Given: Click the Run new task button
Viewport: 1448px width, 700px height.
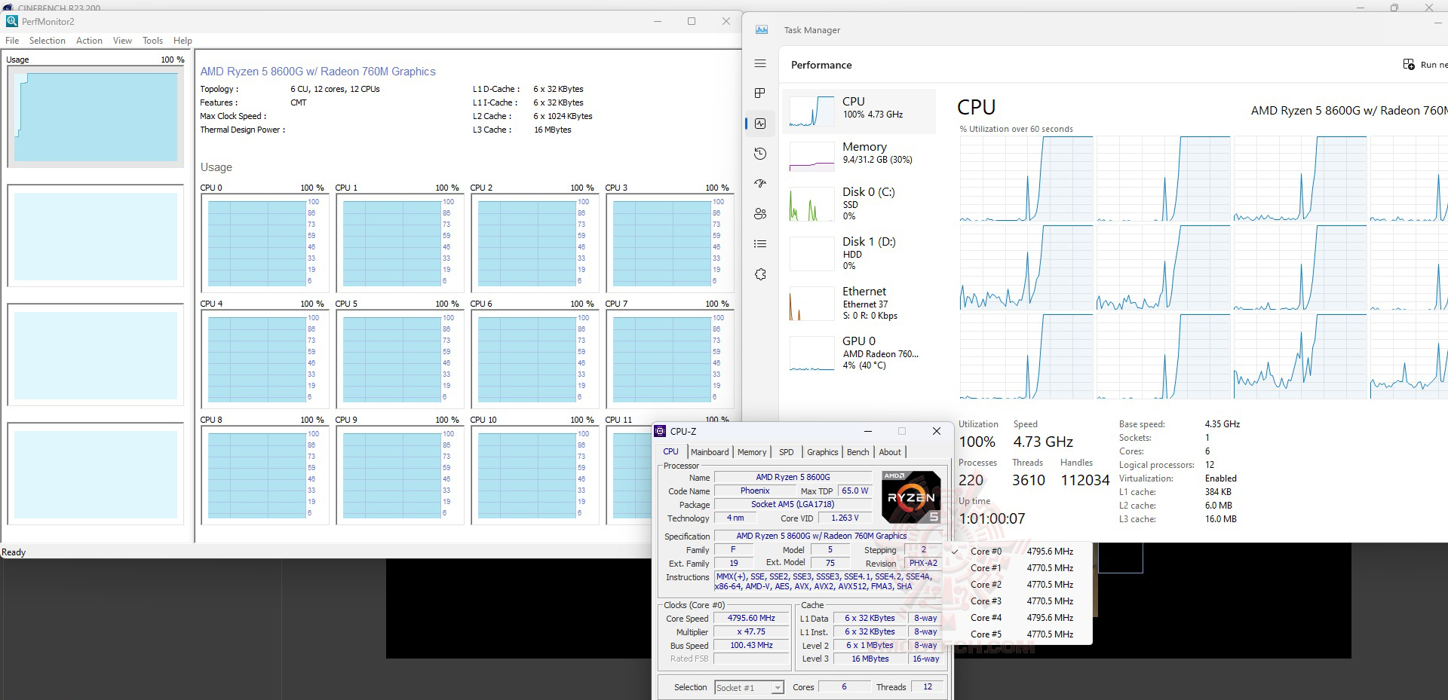Looking at the screenshot, I should pyautogui.click(x=1424, y=65).
